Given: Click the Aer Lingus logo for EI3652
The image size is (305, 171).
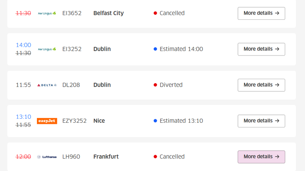Looking at the screenshot, I should click(47, 13).
